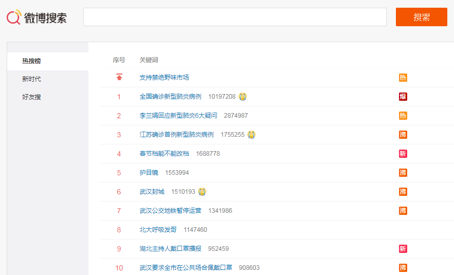Open topic 武汉封城
The image size is (454, 275).
(152, 192)
